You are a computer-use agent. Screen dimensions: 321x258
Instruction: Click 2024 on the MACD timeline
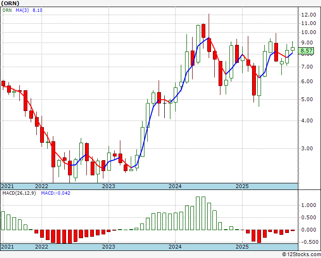pos(175,247)
